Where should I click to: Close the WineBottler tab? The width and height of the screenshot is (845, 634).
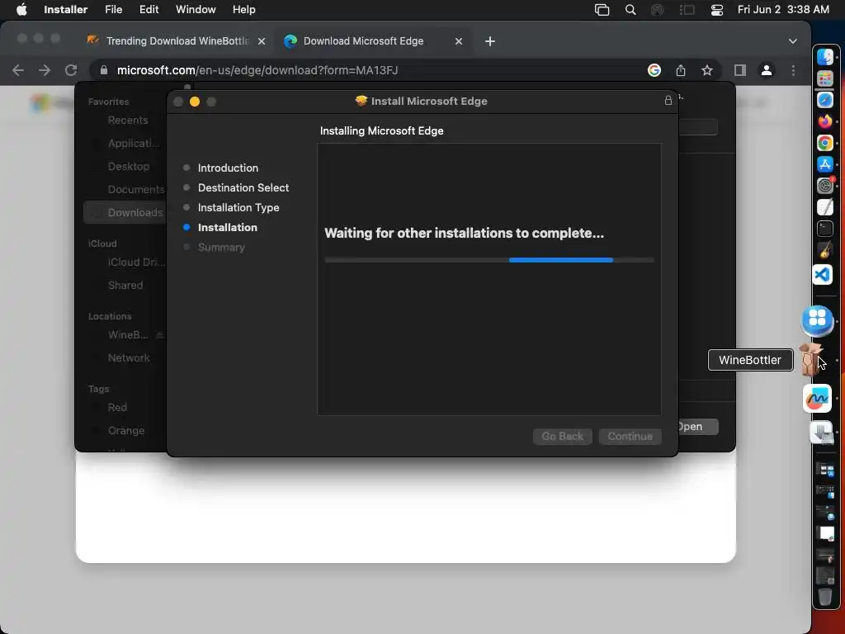point(262,41)
